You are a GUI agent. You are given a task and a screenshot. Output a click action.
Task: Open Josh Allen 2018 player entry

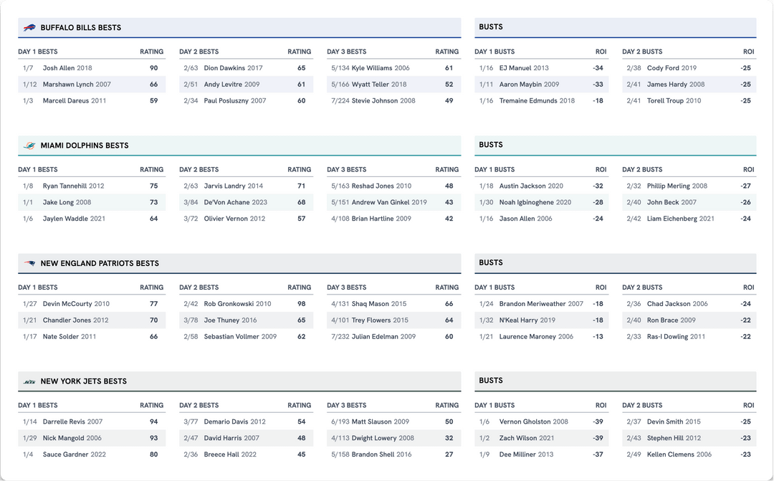pyautogui.click(x=67, y=68)
